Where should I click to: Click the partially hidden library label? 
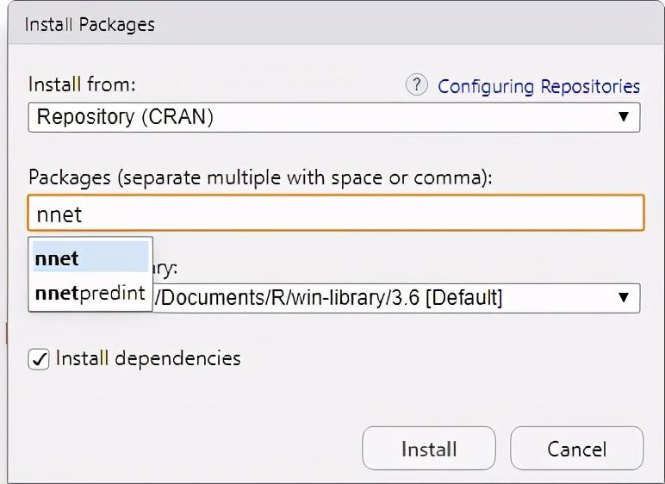tap(165, 269)
